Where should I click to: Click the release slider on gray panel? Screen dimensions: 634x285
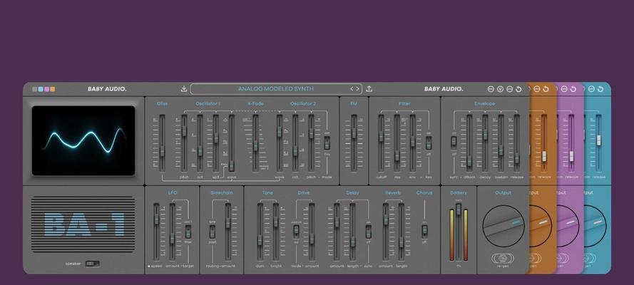click(x=517, y=158)
